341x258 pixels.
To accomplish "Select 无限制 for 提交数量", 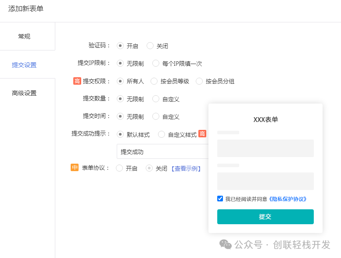I will pos(120,99).
